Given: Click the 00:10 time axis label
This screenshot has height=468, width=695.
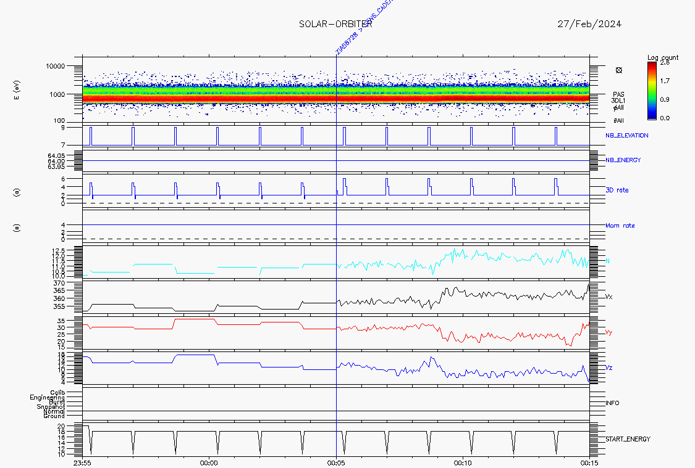Looking at the screenshot, I should 463,463.
